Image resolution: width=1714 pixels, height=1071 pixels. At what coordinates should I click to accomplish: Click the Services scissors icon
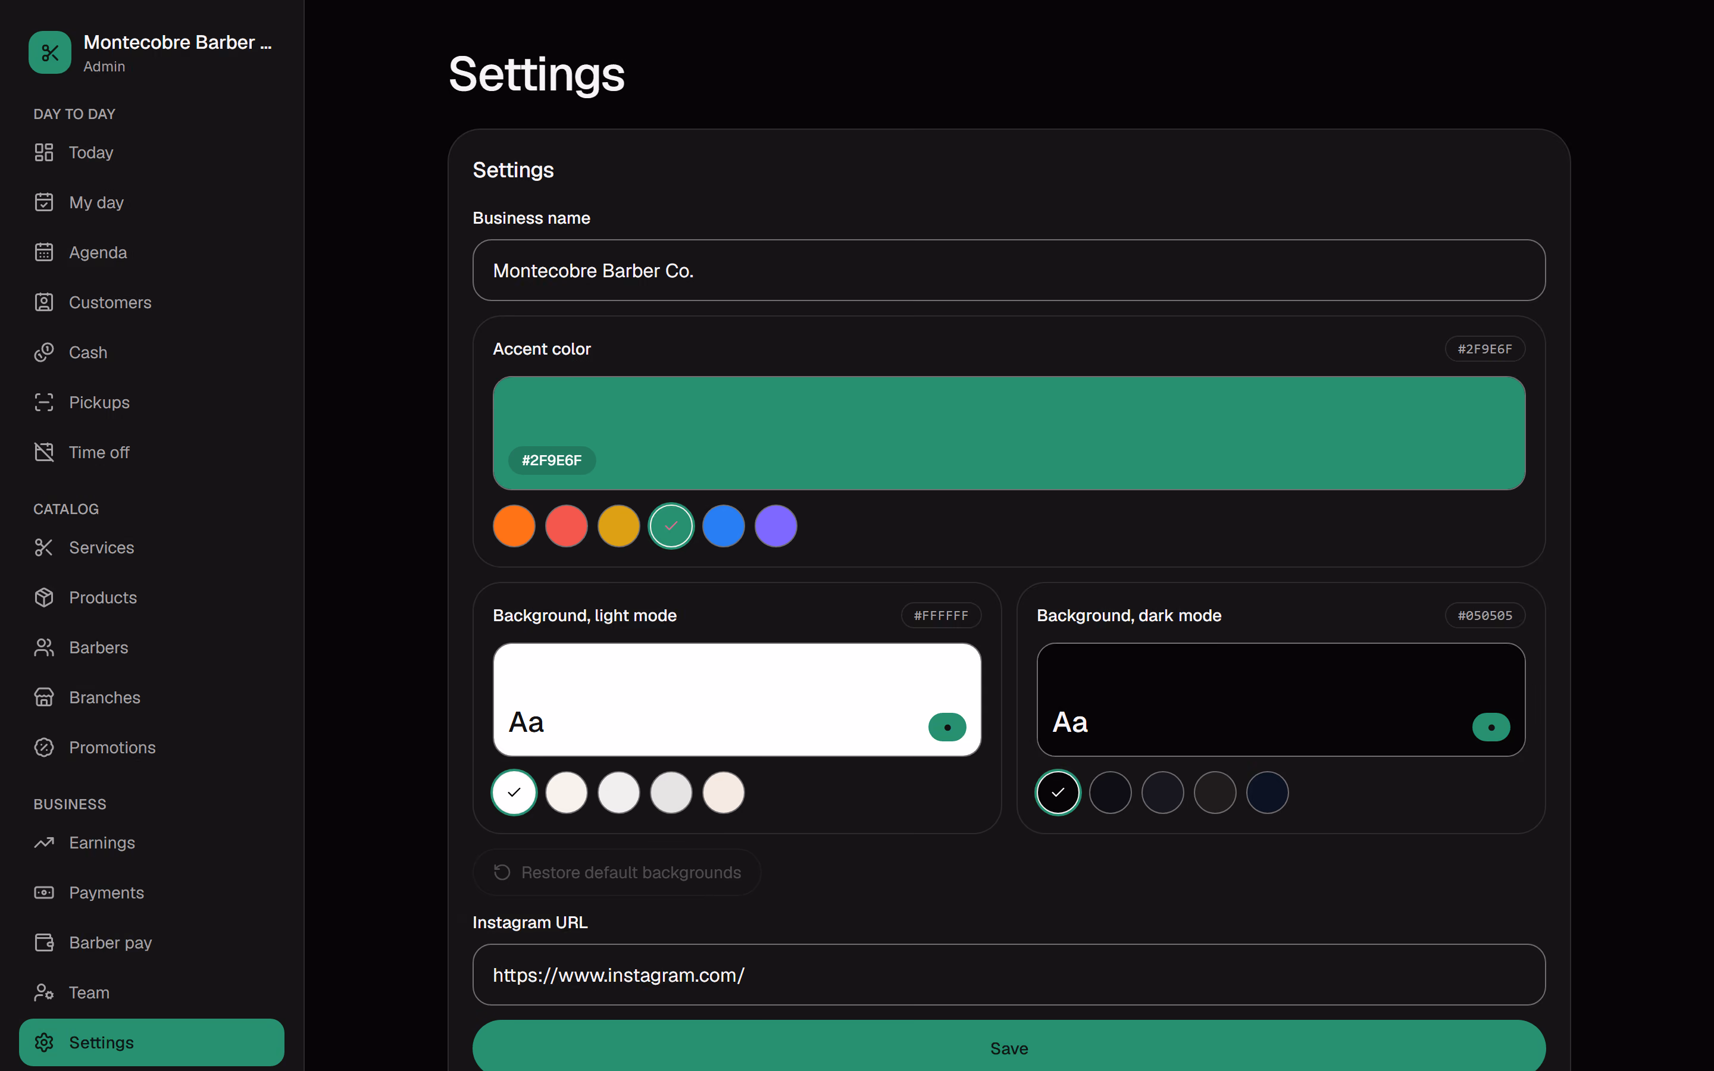[44, 547]
